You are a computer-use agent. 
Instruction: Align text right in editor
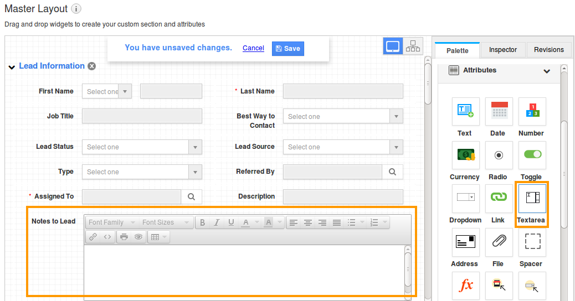click(x=322, y=222)
